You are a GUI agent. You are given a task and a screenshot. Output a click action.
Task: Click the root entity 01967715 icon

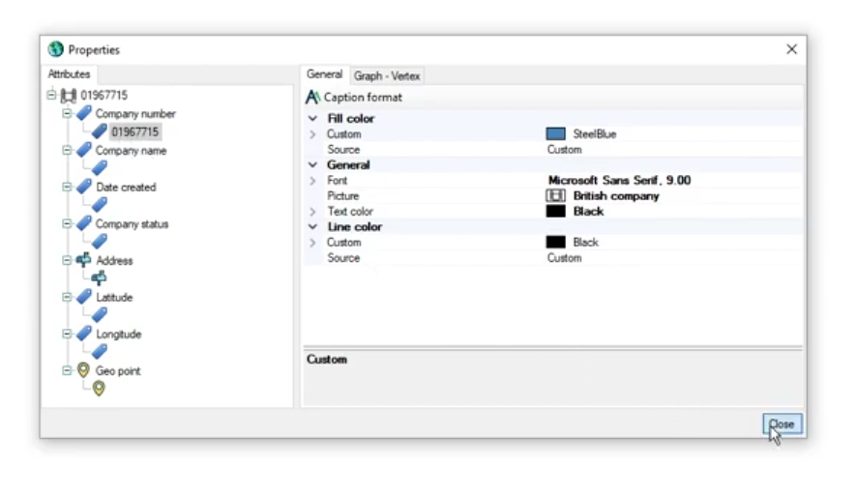pos(68,96)
